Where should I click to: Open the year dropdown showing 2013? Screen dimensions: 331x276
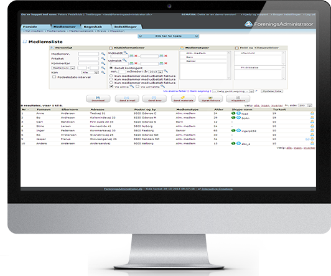pyautogui.click(x=156, y=72)
